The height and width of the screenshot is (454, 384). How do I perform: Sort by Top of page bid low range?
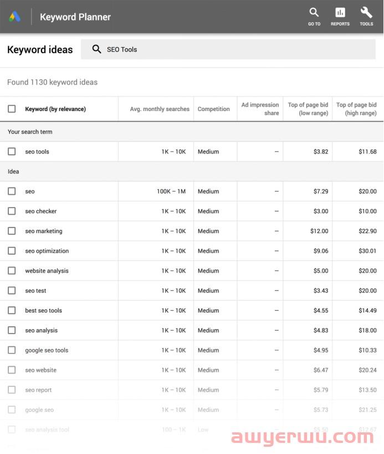(x=308, y=109)
